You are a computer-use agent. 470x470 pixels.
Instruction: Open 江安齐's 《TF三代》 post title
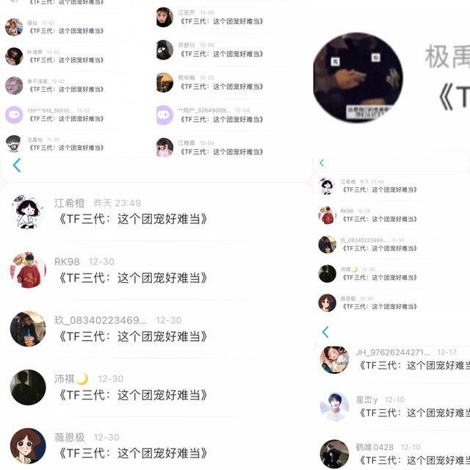[222, 21]
